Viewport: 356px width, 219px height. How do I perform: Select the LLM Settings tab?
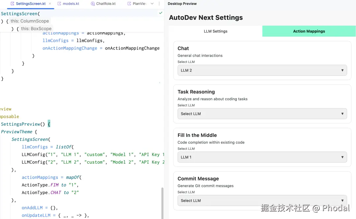(216, 31)
